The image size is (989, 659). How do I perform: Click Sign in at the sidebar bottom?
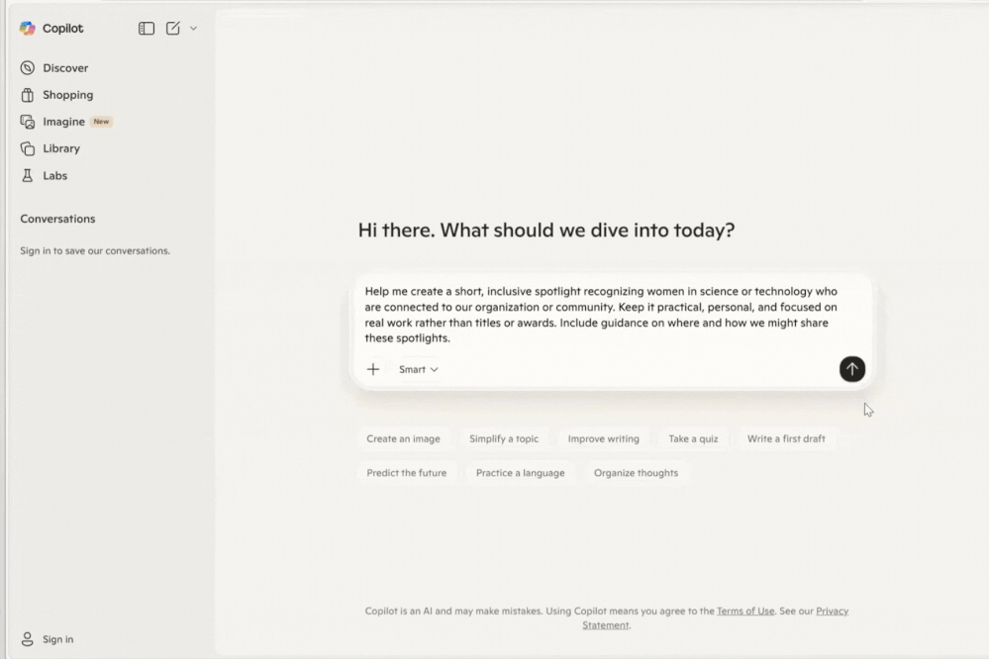point(58,639)
